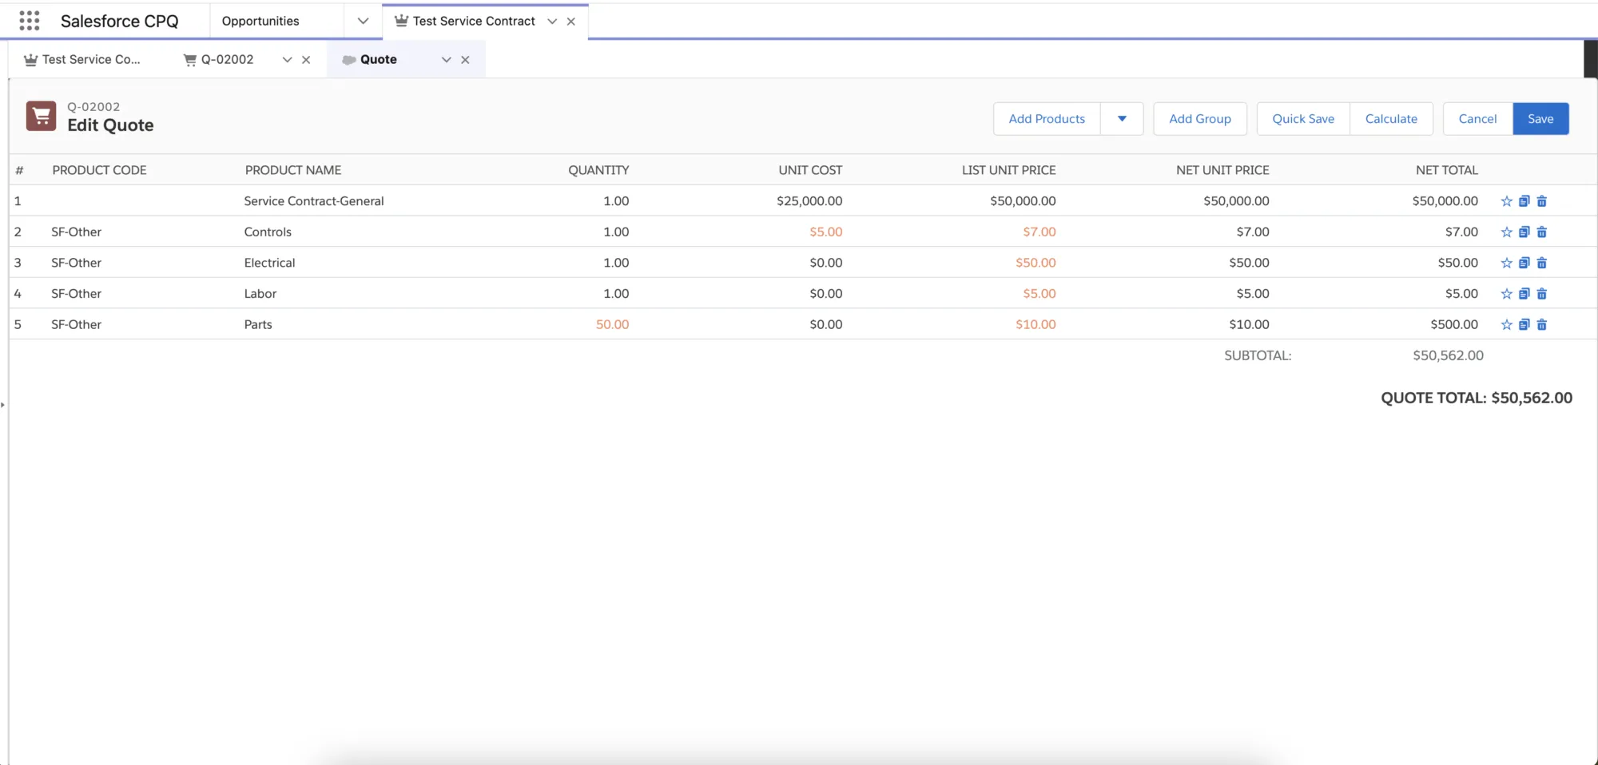Click the Service Contract-General unit cost $25,000.00
Viewport: 1598px width, 765px height.
point(809,201)
